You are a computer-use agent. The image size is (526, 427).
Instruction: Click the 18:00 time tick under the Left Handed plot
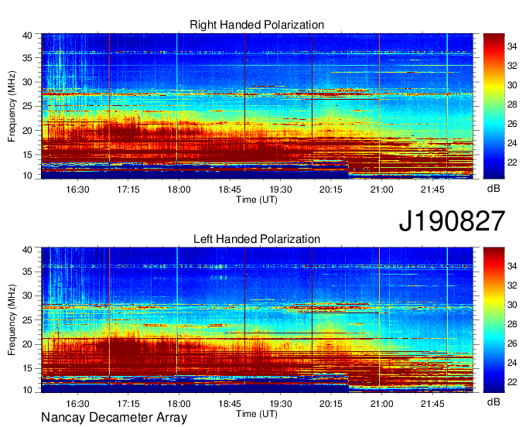[x=179, y=403]
